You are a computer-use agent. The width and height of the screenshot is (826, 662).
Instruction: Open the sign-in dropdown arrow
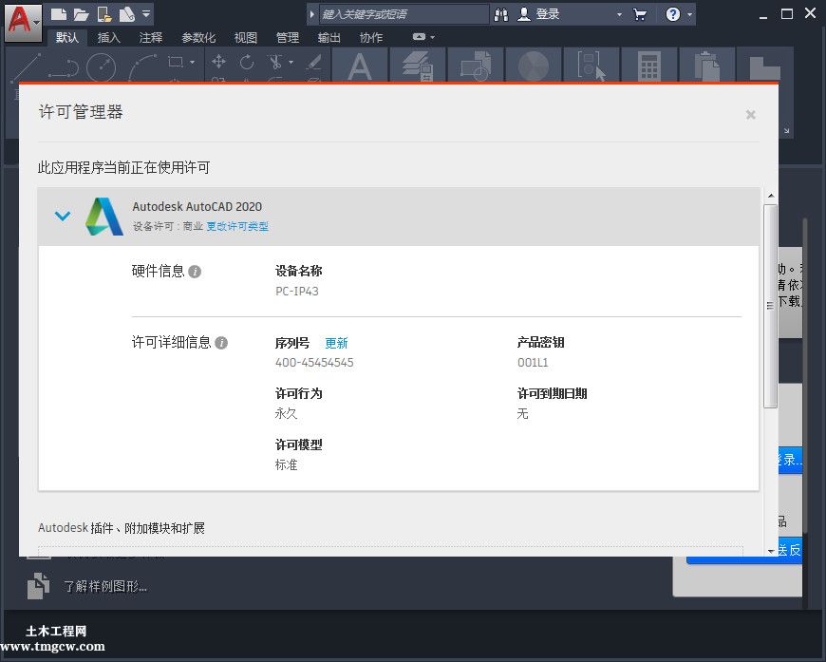click(619, 15)
